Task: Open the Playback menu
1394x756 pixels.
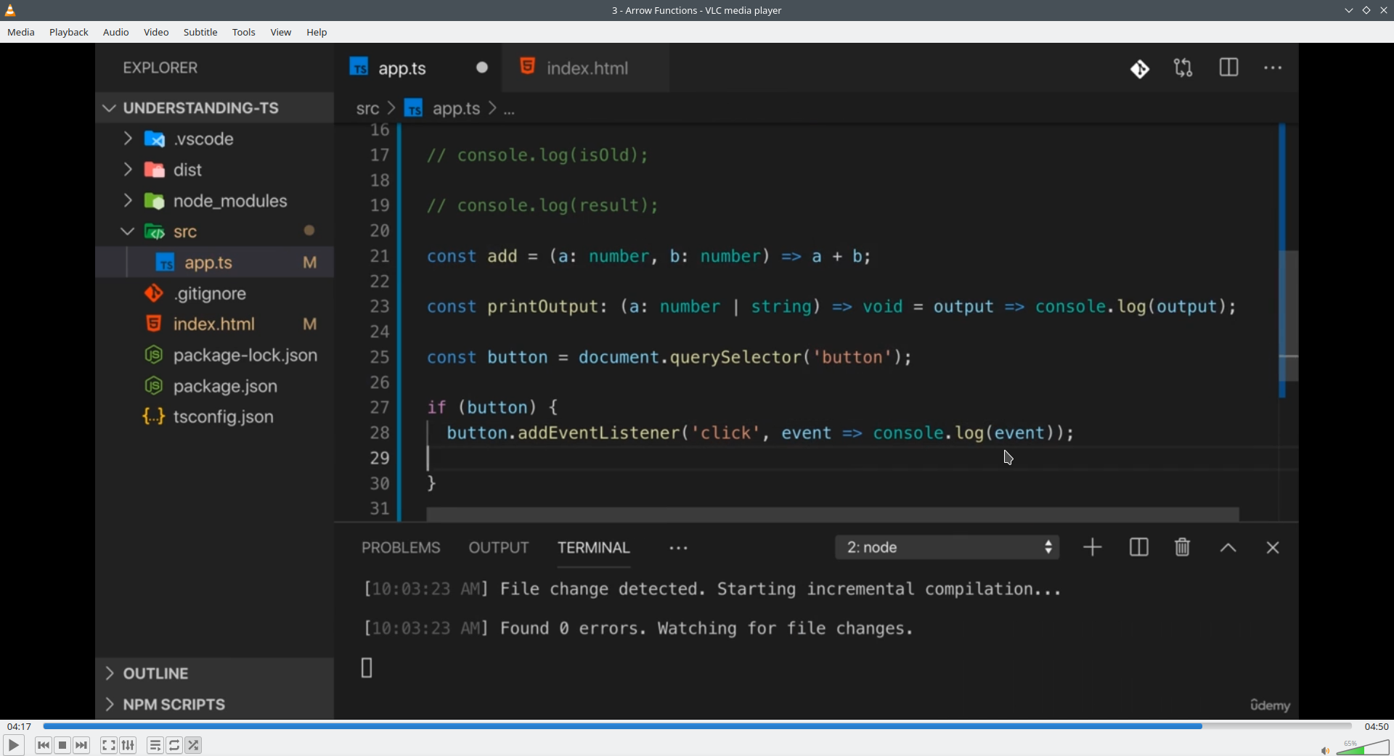Action: coord(69,33)
